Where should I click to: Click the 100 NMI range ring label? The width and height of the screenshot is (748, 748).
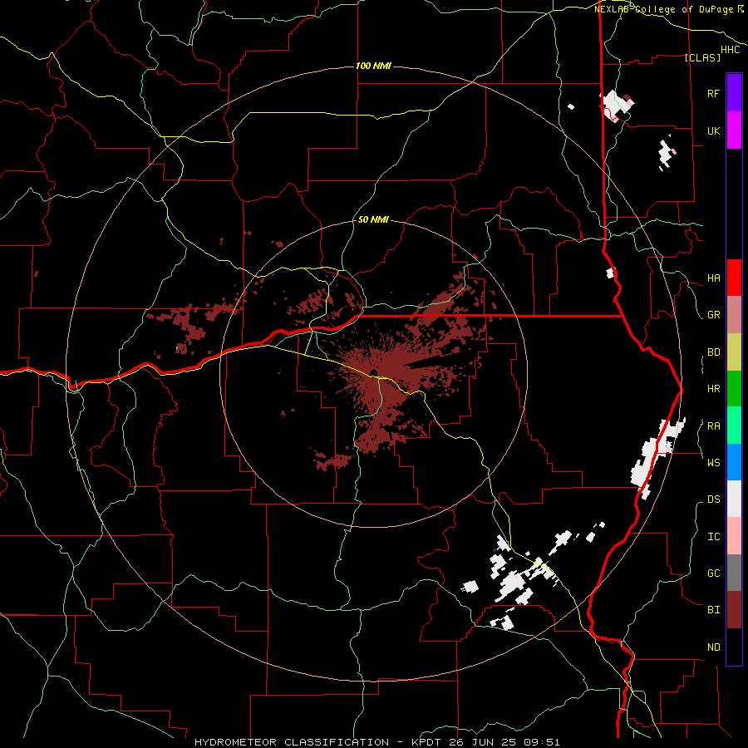[x=373, y=66]
